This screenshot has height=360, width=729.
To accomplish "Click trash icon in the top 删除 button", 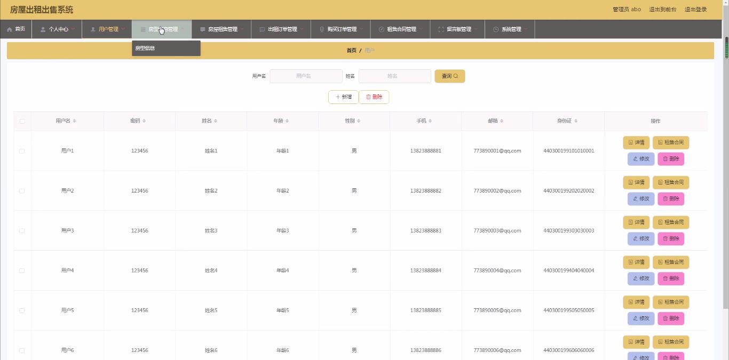I will coord(368,97).
